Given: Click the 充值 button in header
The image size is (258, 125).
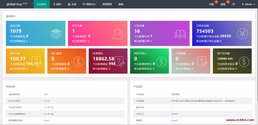Looking at the screenshot, I should pyautogui.click(x=211, y=4).
